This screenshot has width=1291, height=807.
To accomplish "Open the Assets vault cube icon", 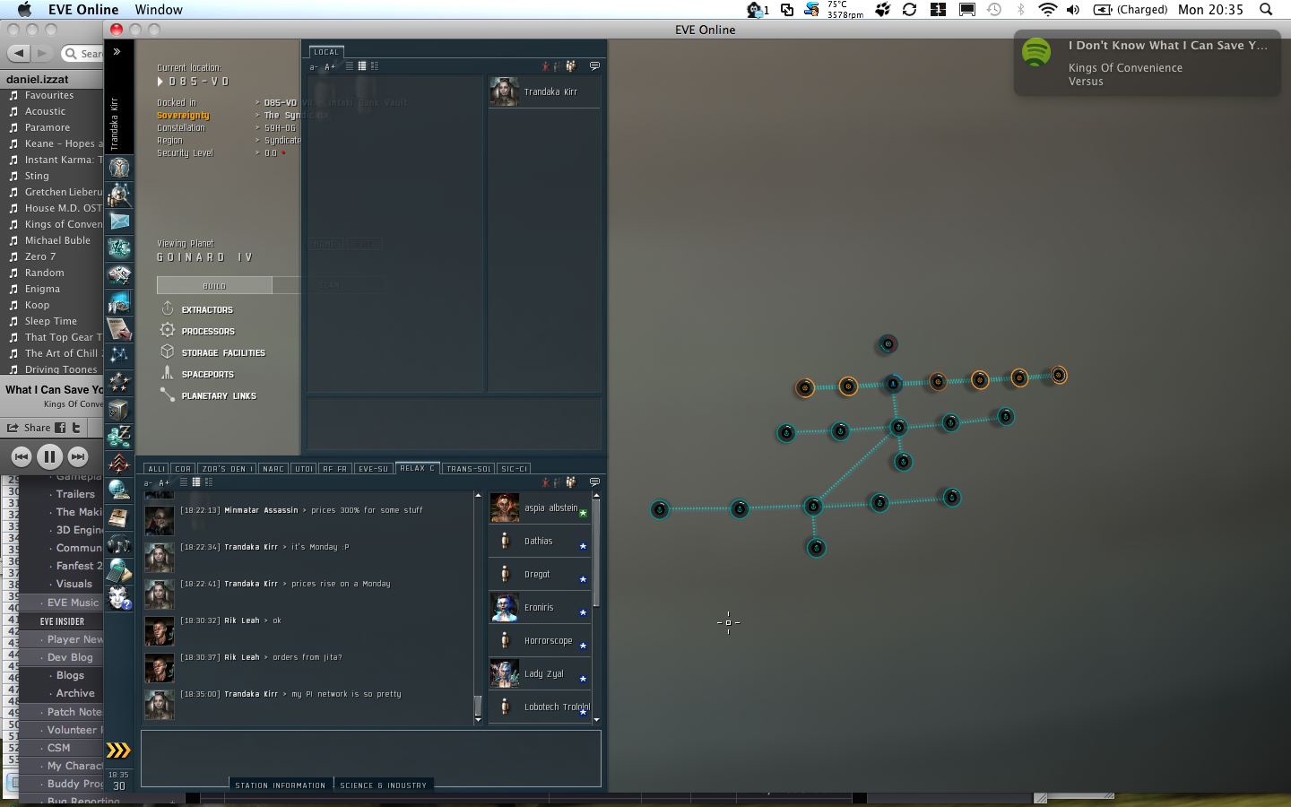I will point(119,410).
